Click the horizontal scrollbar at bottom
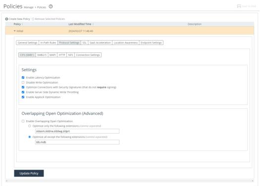Image resolution: width=260 pixels, height=186 pixels. coord(129,181)
